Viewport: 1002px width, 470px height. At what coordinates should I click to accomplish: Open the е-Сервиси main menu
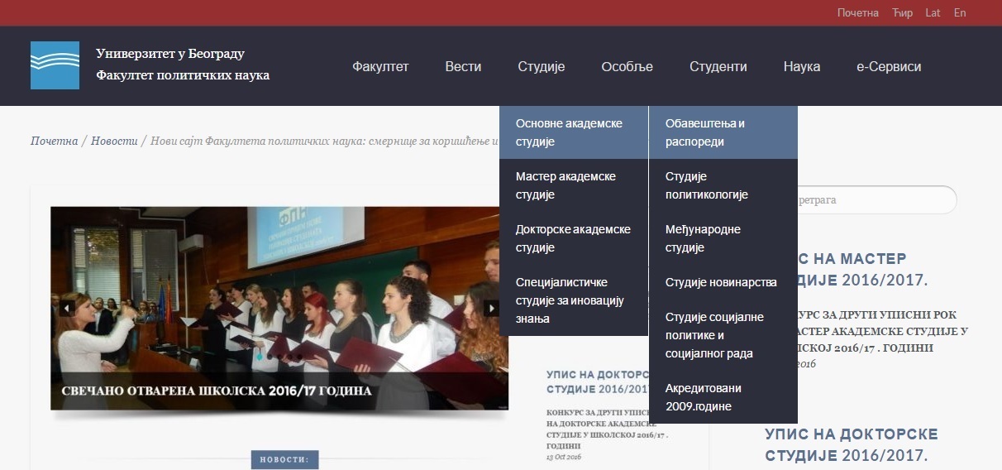click(x=889, y=66)
